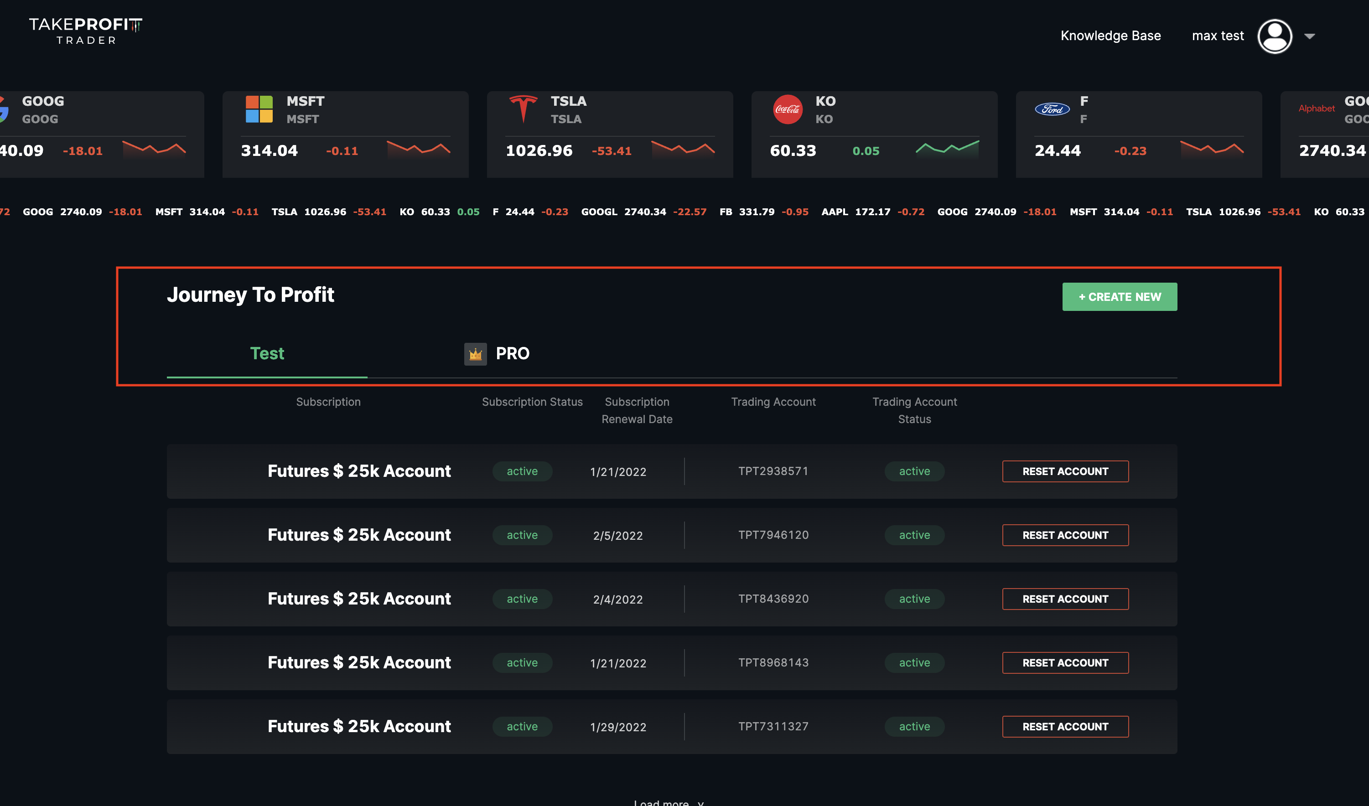Click the Subscription Renewal Date header
Screen dimensions: 1369x806
tap(637, 411)
